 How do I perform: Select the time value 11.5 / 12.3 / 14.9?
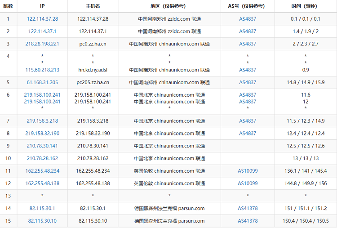306,121
